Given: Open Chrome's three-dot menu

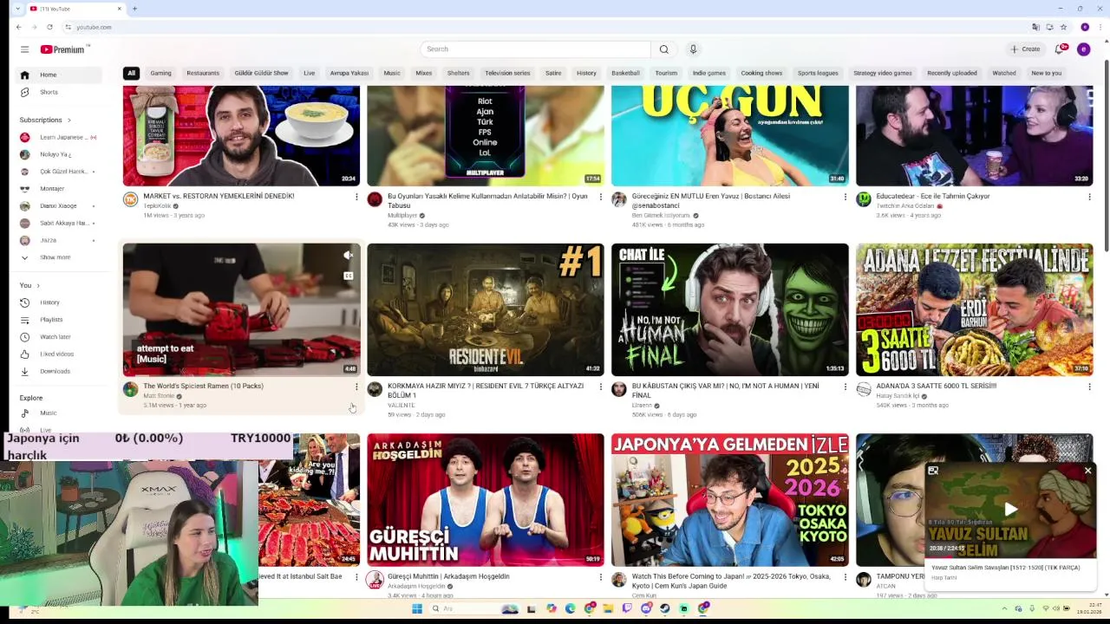Looking at the screenshot, I should (x=1099, y=27).
